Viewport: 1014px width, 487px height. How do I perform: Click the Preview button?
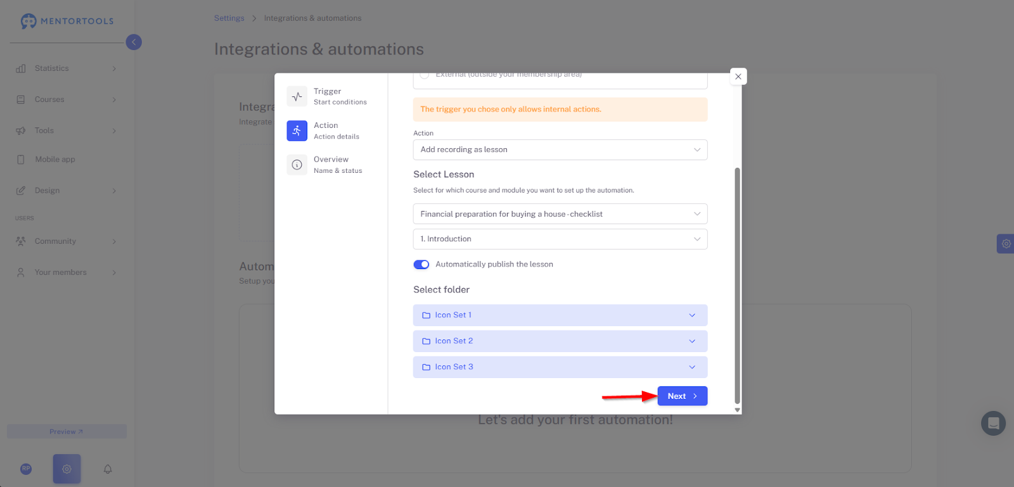point(67,432)
